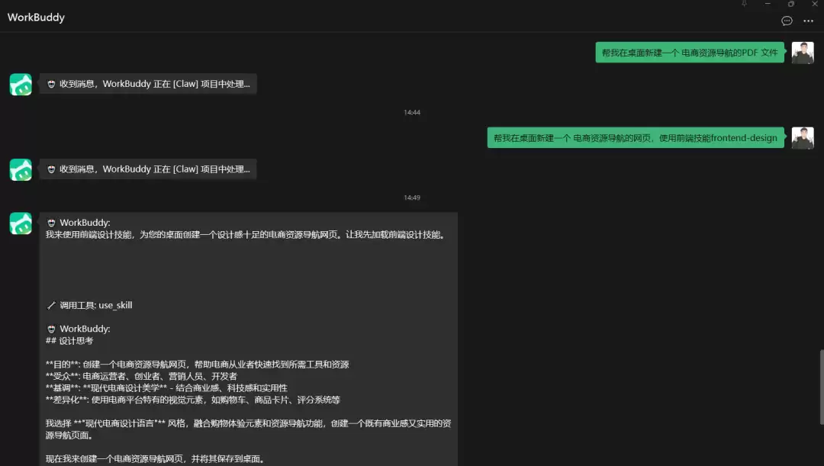Click the user avatar beside the frontend-design request
Viewport: 824px width, 466px height.
pyautogui.click(x=803, y=138)
